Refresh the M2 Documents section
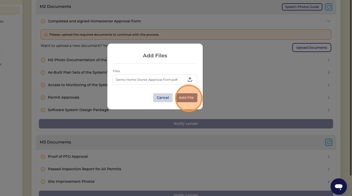 point(329,7)
